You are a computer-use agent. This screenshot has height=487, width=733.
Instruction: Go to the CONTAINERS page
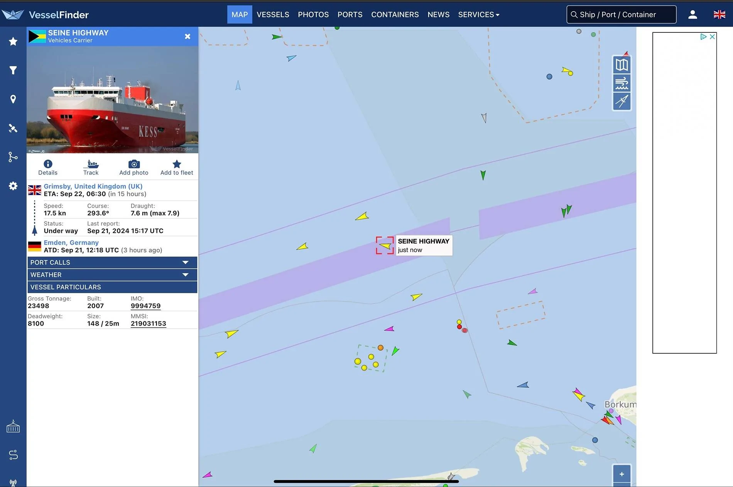pyautogui.click(x=395, y=15)
